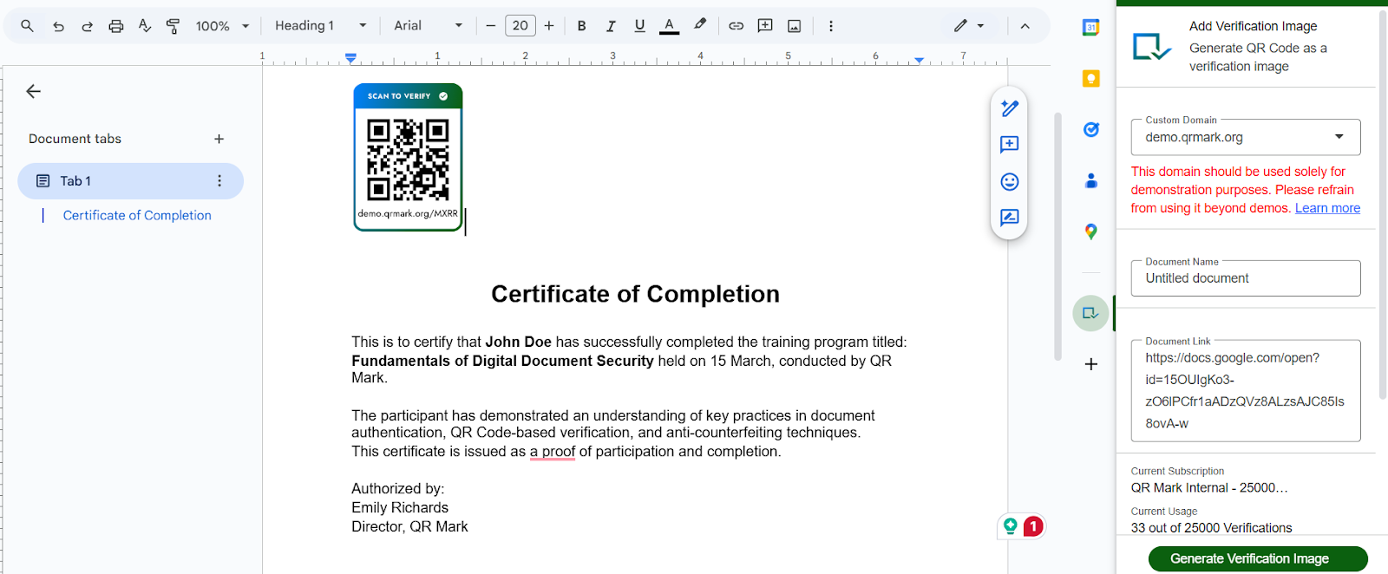Click the search magnifier icon in toolbar

tap(28, 26)
